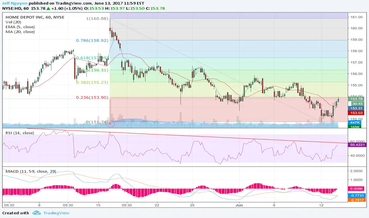The height and width of the screenshot is (218, 369).
Task: Open Jeff Nguyen's author profile link
Action: [15, 3]
